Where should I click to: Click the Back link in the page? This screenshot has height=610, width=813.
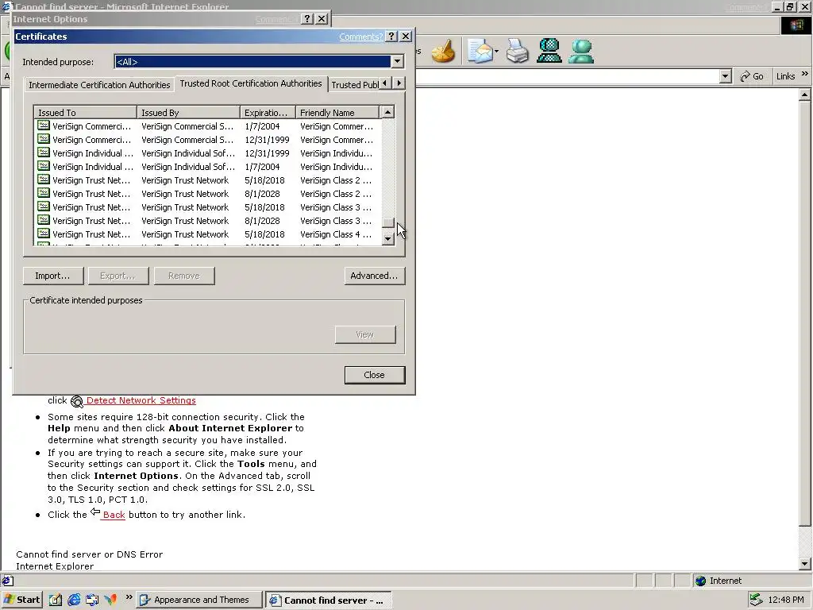pos(114,515)
